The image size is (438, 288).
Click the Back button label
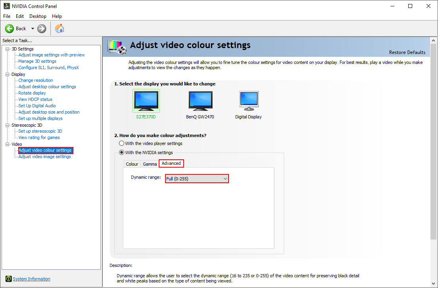point(21,29)
